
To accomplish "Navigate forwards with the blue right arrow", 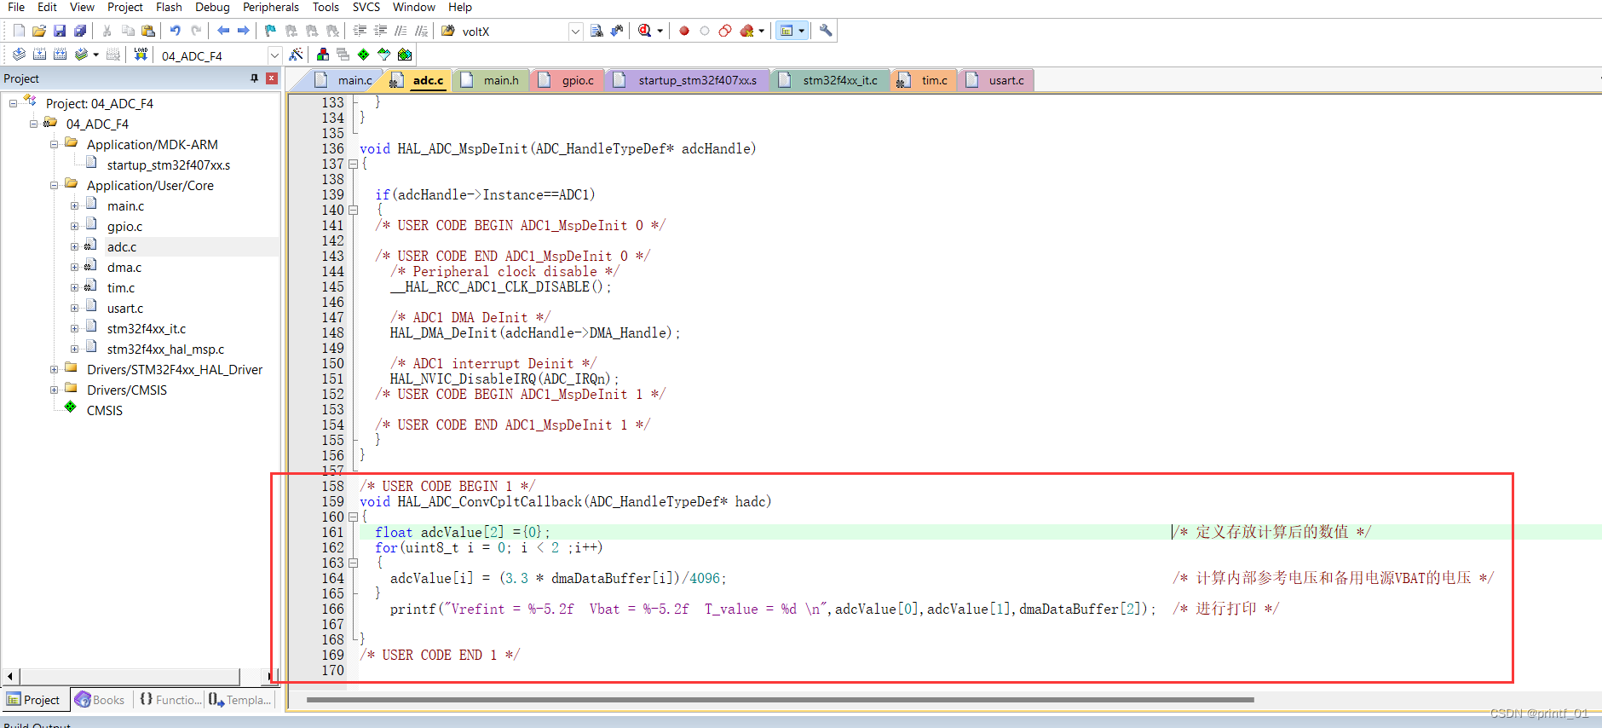I will [x=244, y=31].
